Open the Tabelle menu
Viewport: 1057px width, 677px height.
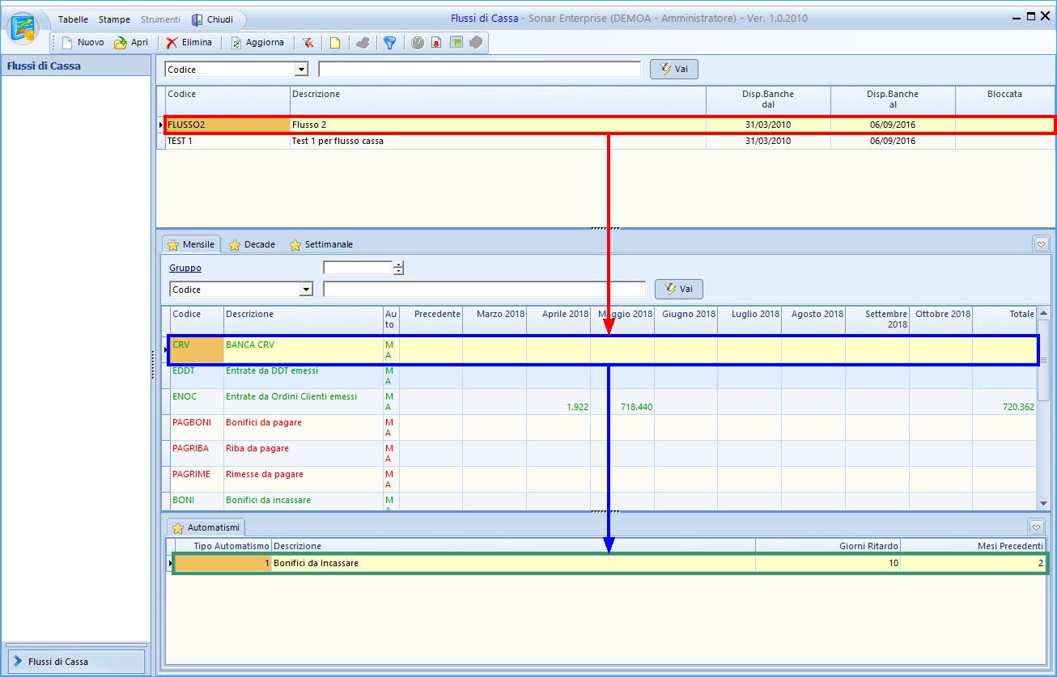coord(73,19)
